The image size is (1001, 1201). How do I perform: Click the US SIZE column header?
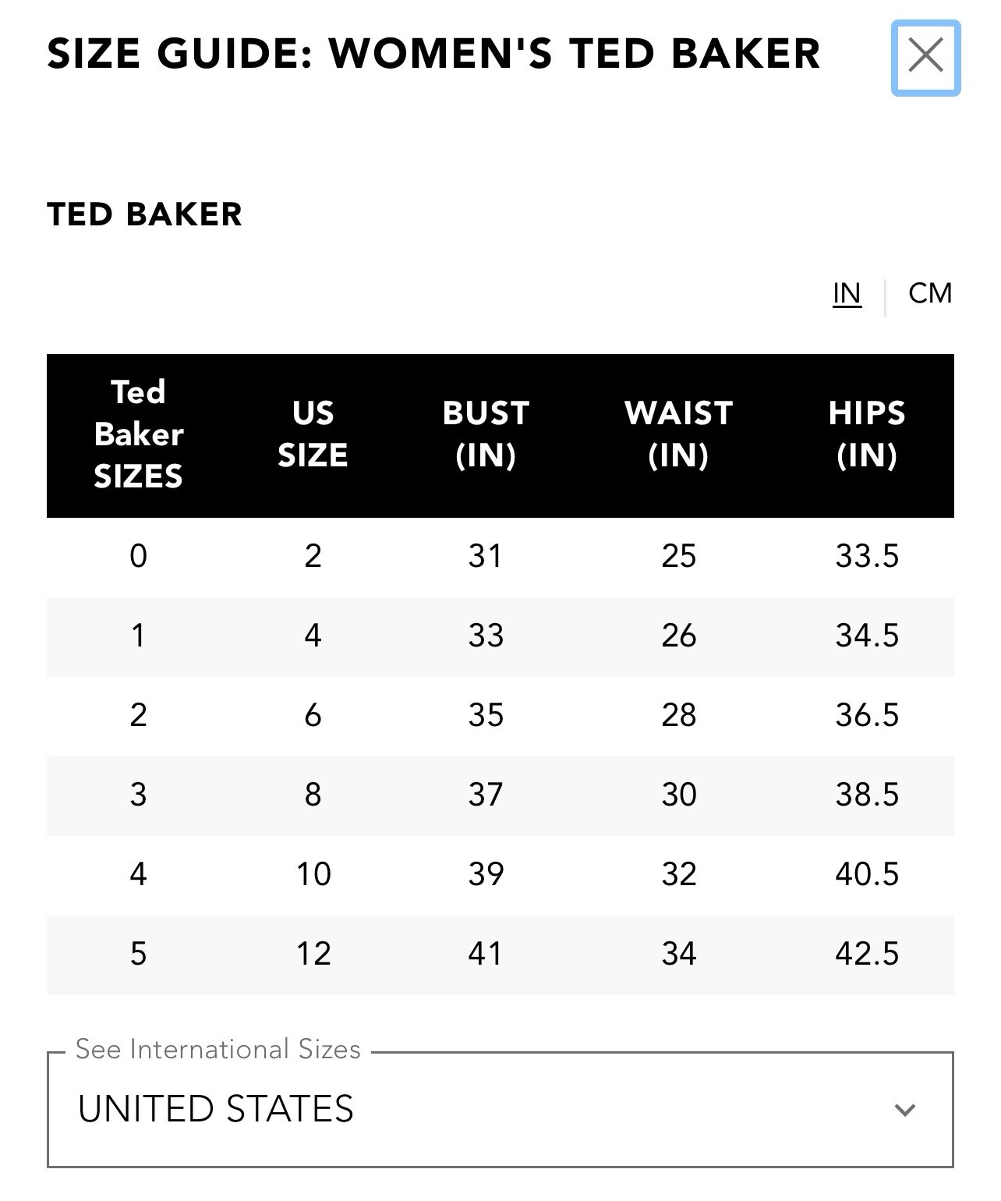pyautogui.click(x=313, y=434)
